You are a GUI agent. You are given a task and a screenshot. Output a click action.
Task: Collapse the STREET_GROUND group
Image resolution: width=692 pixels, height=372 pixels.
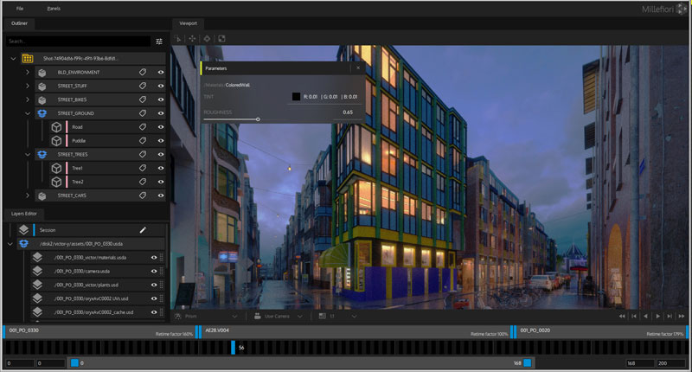28,113
